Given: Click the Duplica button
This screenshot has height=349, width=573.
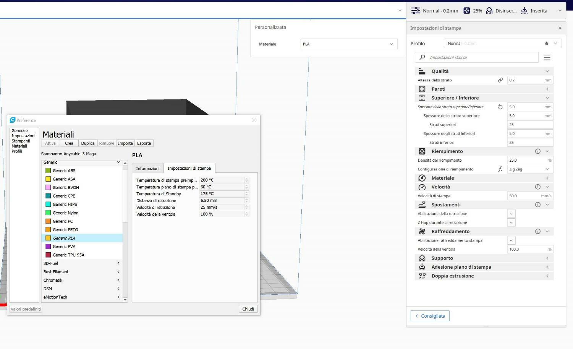Looking at the screenshot, I should [x=87, y=143].
